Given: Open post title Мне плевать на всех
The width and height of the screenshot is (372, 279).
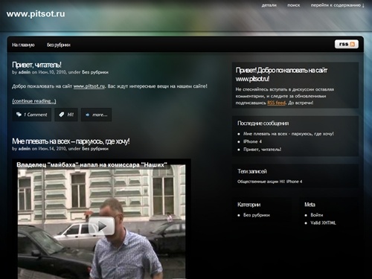Looking at the screenshot, I should 71,141.
